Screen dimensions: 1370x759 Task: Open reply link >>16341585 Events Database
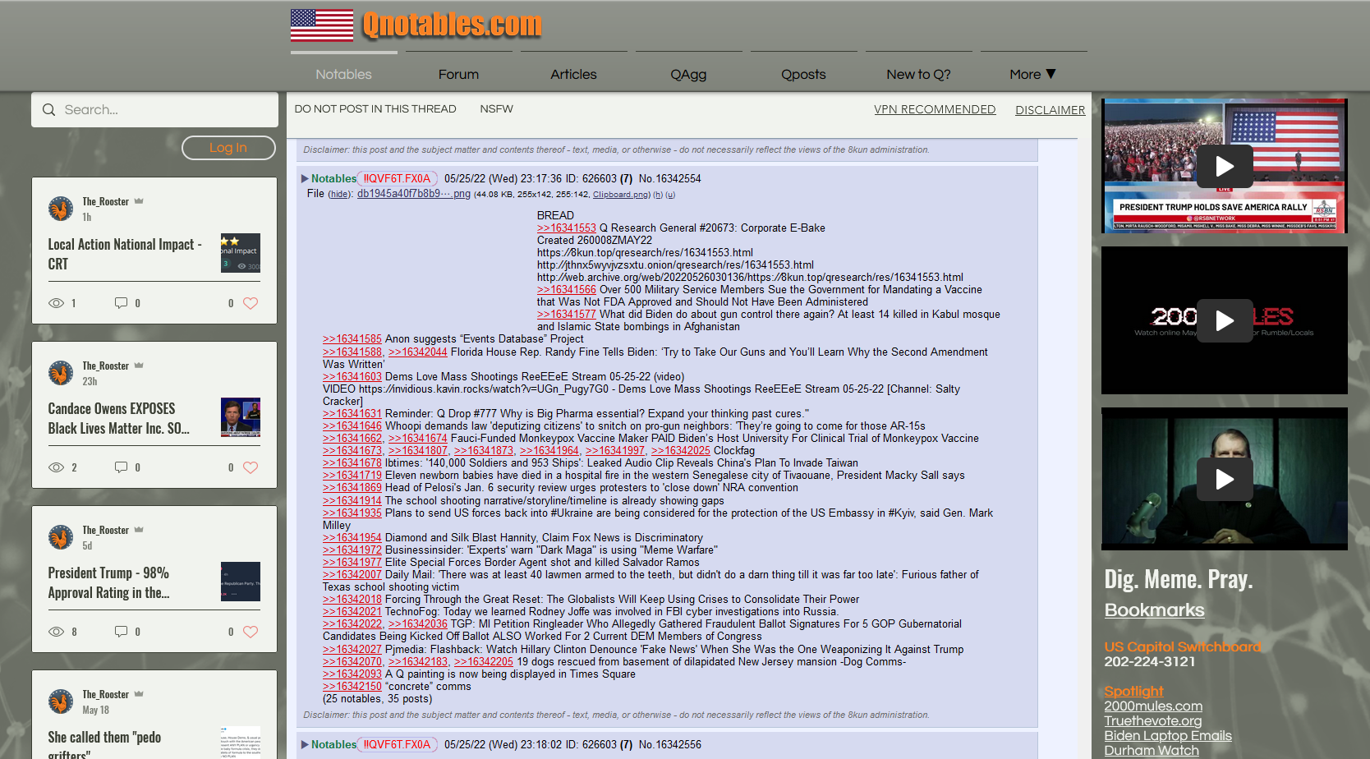352,339
